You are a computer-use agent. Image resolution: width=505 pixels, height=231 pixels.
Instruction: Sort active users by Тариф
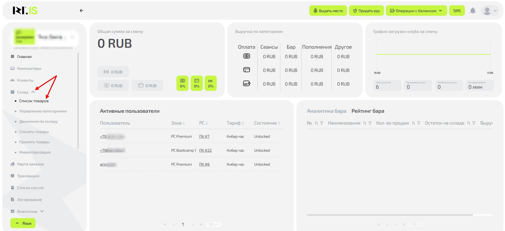(x=243, y=123)
